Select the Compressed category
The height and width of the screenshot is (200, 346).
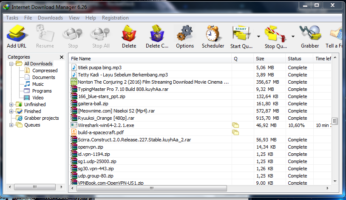click(x=45, y=70)
